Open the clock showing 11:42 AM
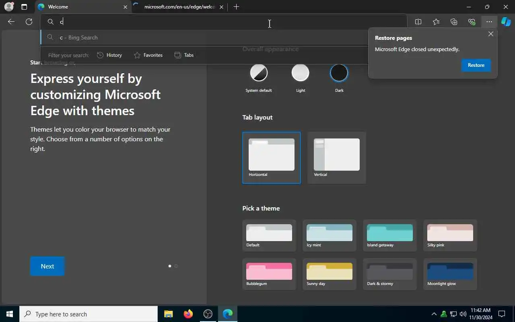515x322 pixels. coord(481,314)
